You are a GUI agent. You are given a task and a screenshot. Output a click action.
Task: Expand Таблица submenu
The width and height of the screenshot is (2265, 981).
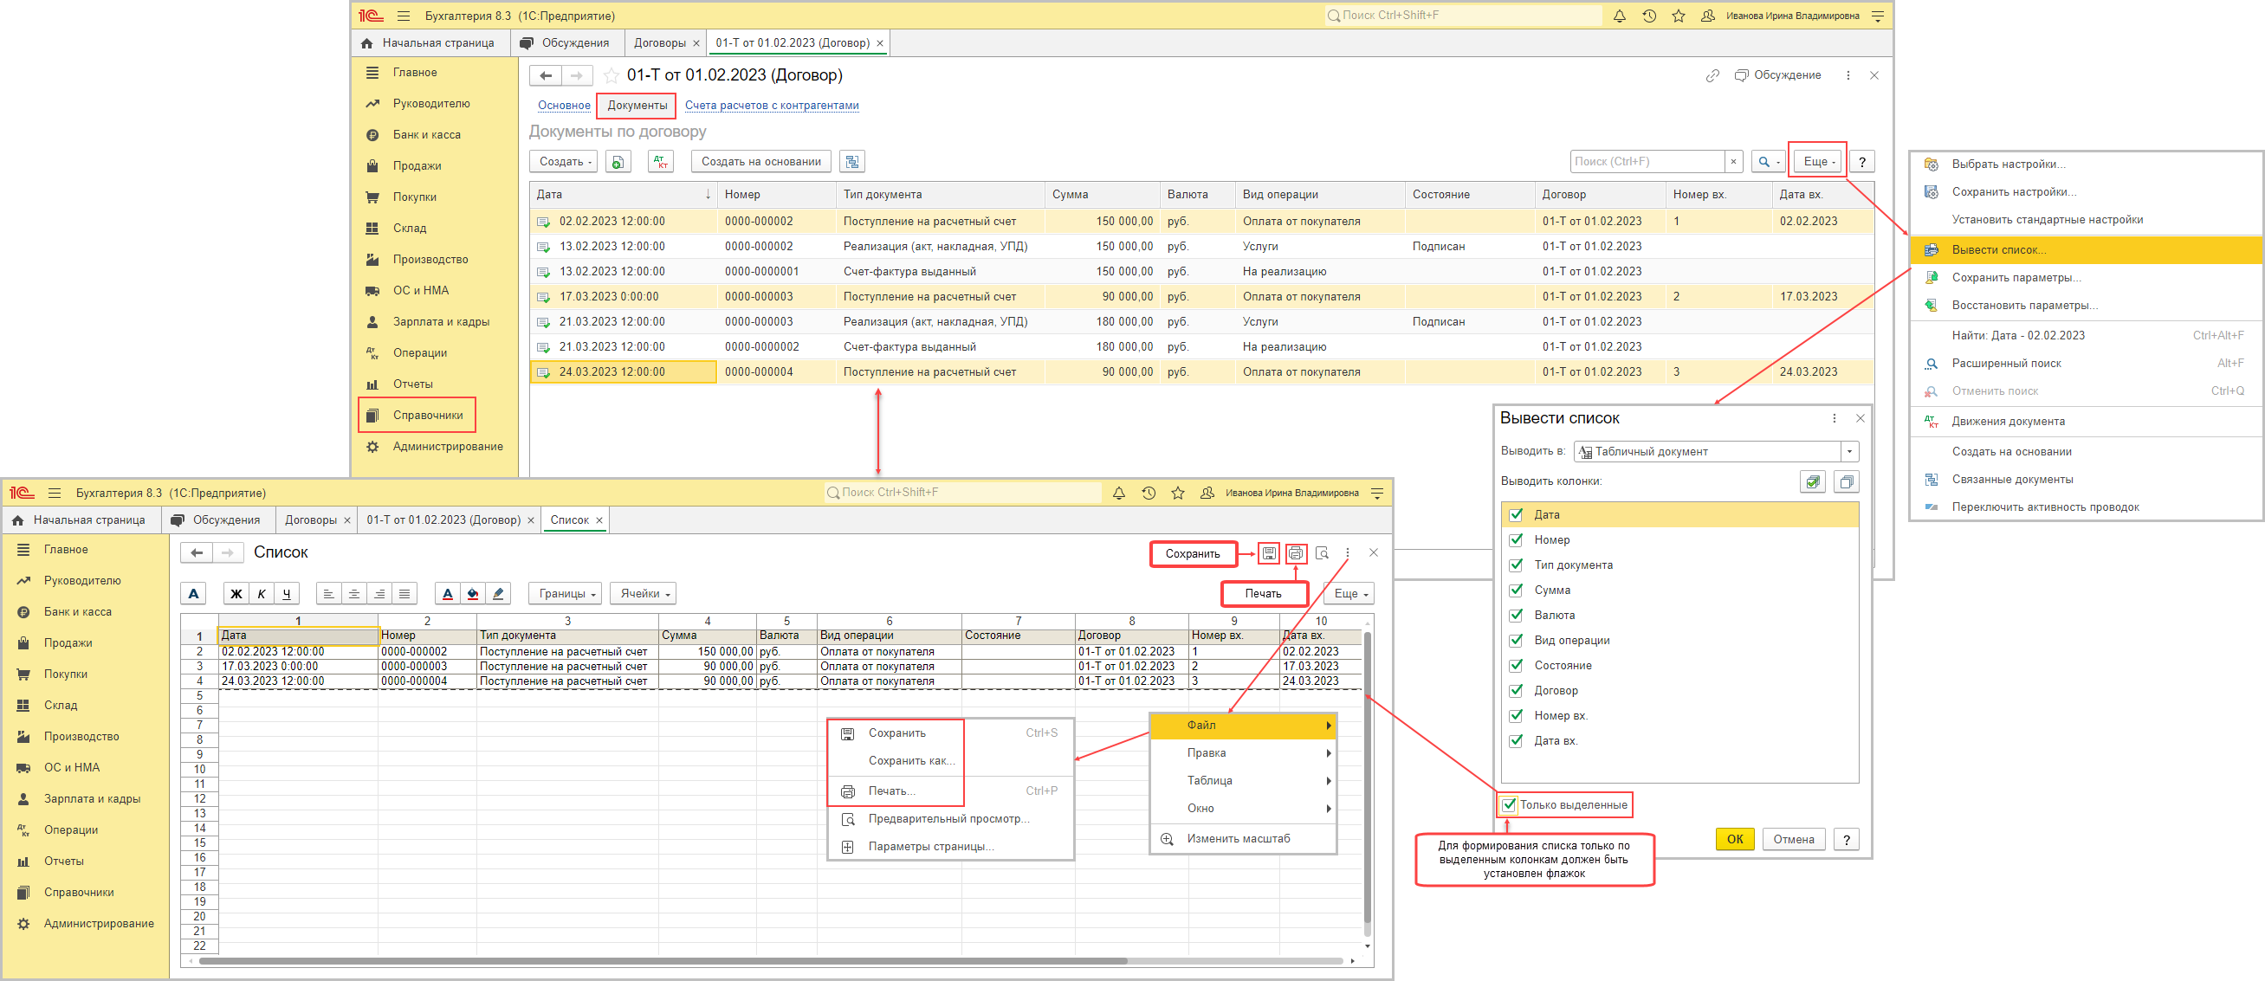tap(1242, 781)
